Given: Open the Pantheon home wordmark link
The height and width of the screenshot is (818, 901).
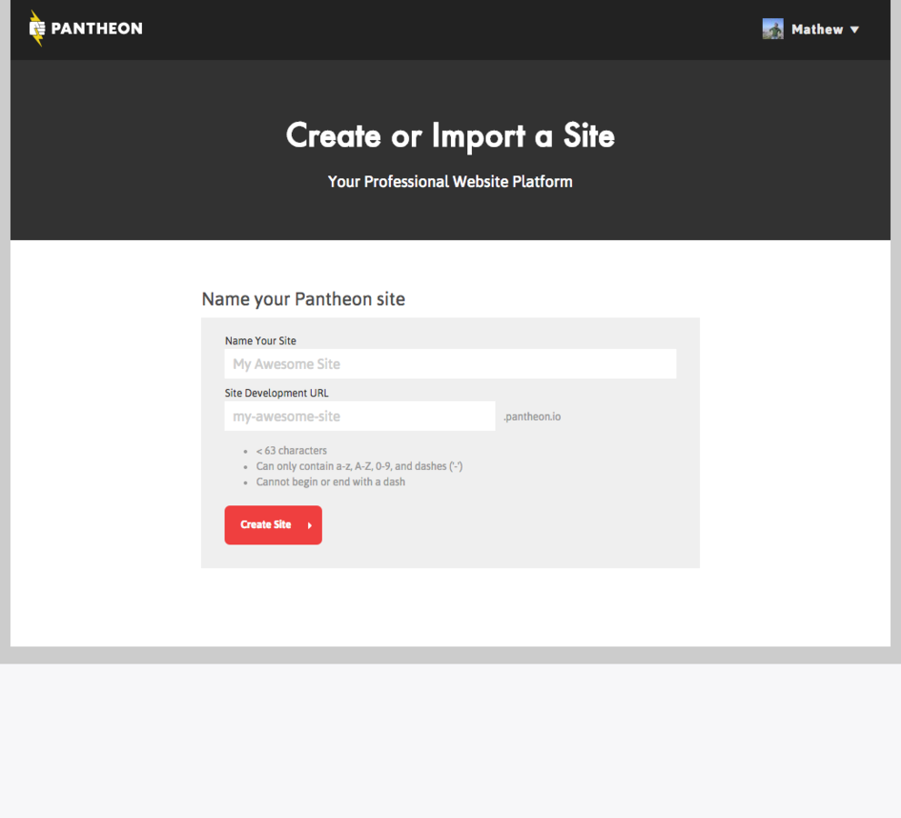Looking at the screenshot, I should pos(96,29).
